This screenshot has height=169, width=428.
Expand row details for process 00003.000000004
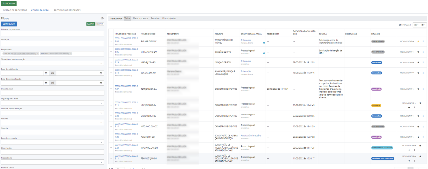pyautogui.click(x=111, y=73)
